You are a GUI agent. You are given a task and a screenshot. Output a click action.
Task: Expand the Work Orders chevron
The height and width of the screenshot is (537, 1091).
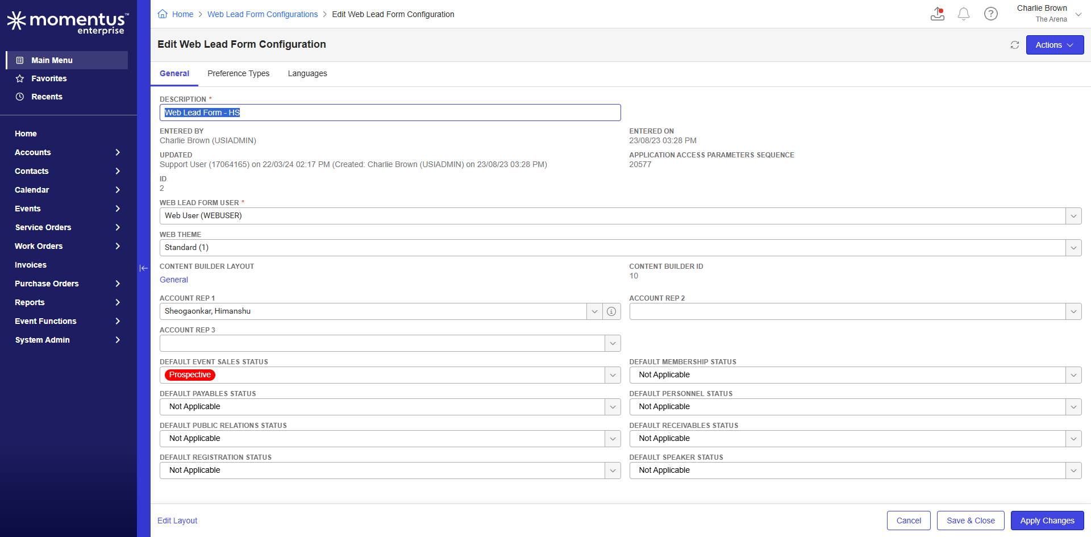point(118,246)
